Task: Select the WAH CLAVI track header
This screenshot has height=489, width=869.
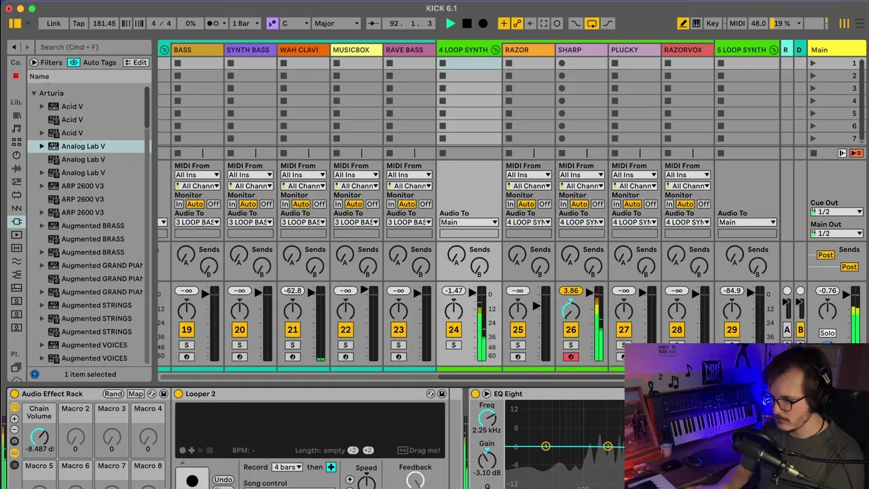Action: coord(303,50)
